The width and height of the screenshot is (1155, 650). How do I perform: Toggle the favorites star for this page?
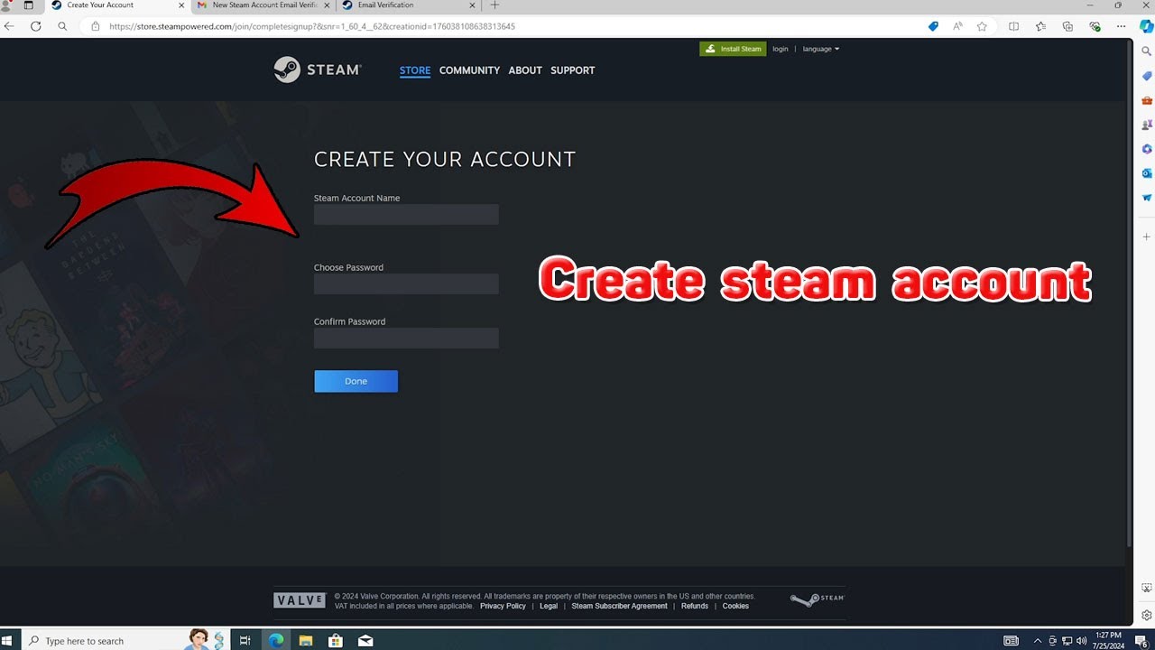click(981, 26)
